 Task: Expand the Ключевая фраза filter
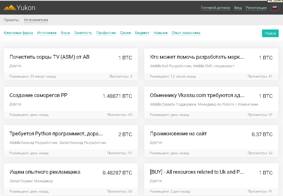point(18,33)
